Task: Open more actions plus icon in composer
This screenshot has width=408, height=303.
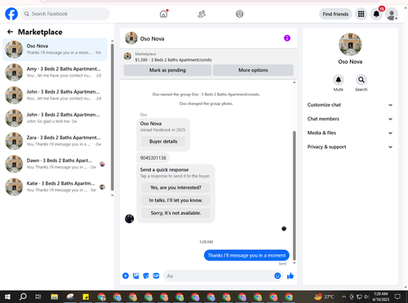Action: tap(126, 276)
